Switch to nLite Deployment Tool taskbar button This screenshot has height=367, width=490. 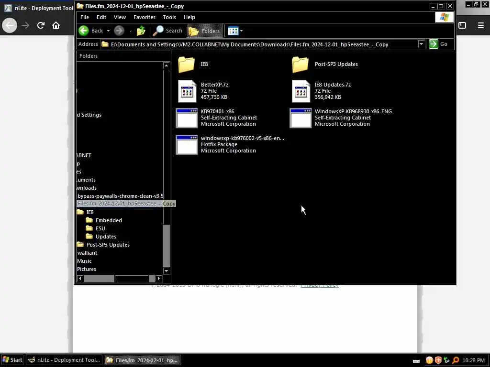[64, 360]
